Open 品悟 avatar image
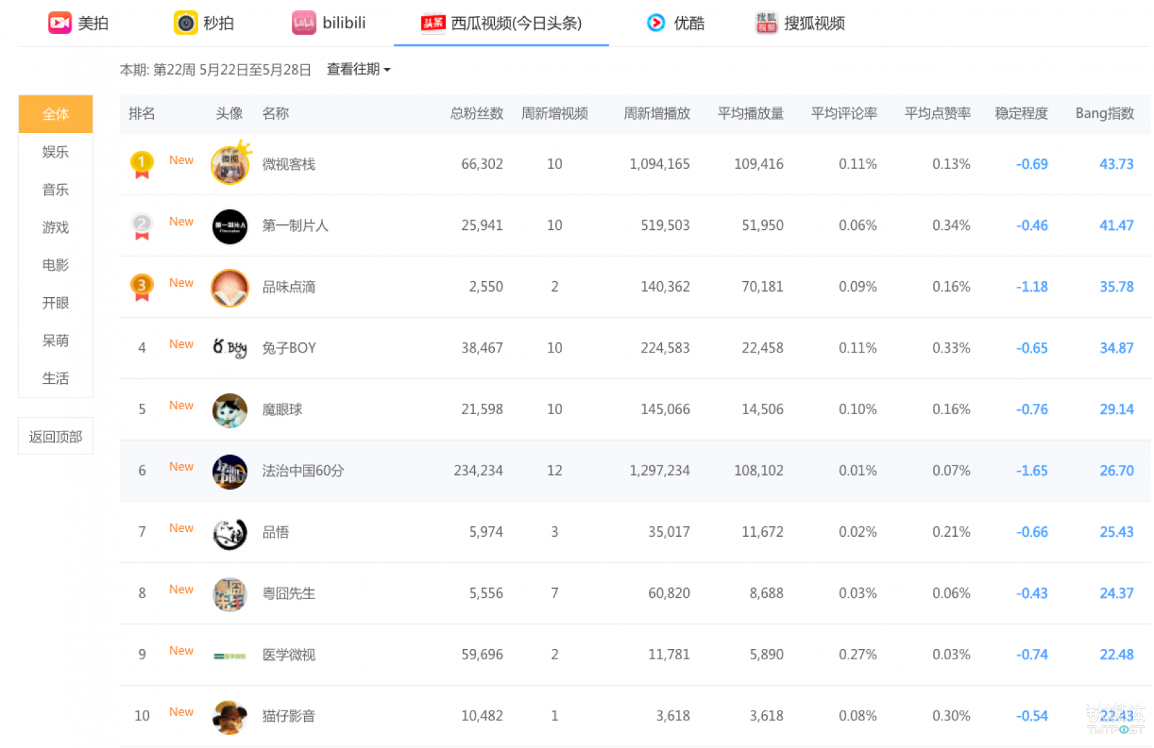Image resolution: width=1154 pixels, height=748 pixels. pyautogui.click(x=230, y=533)
